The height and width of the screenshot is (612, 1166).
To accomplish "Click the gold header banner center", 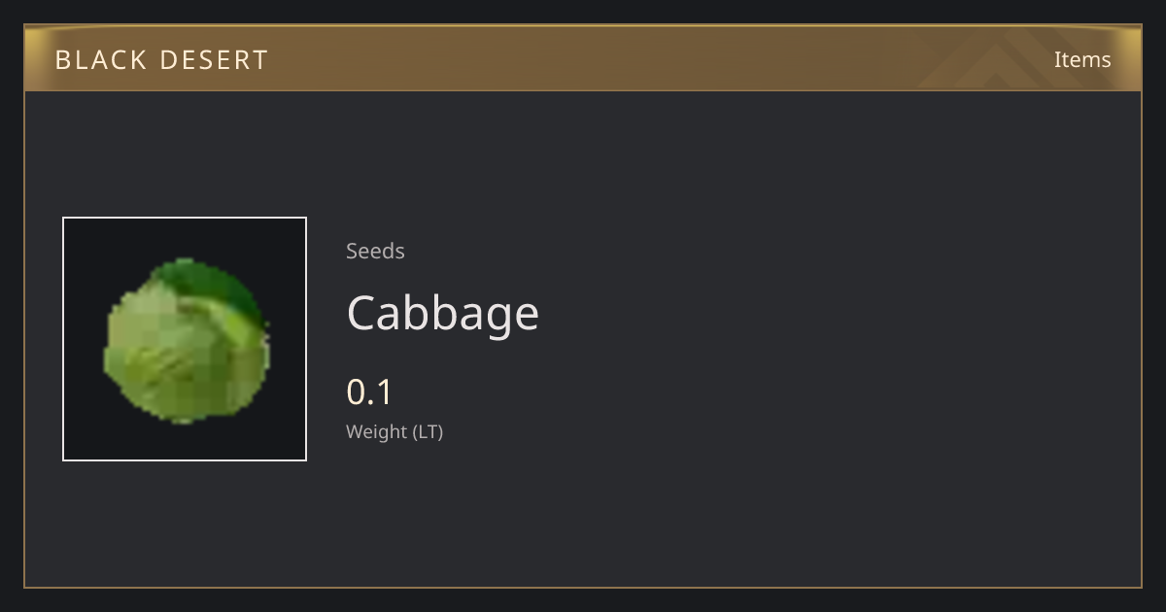I will click(x=583, y=59).
